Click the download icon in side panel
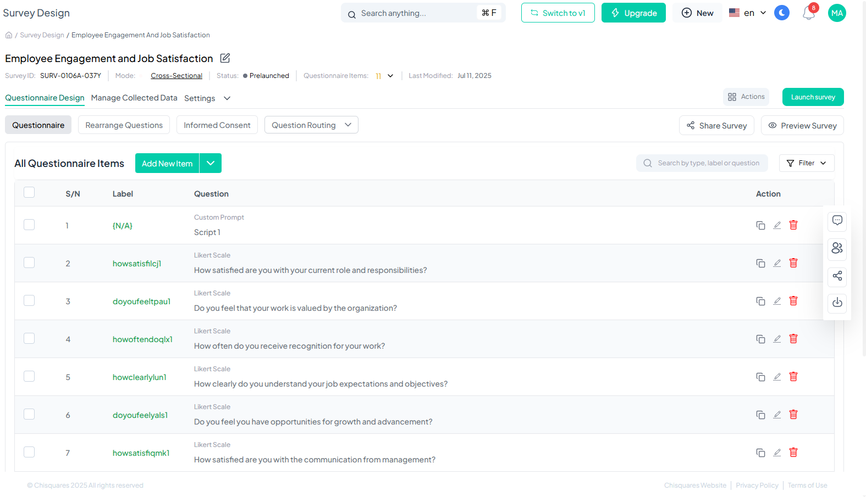866x497 pixels. click(x=837, y=303)
